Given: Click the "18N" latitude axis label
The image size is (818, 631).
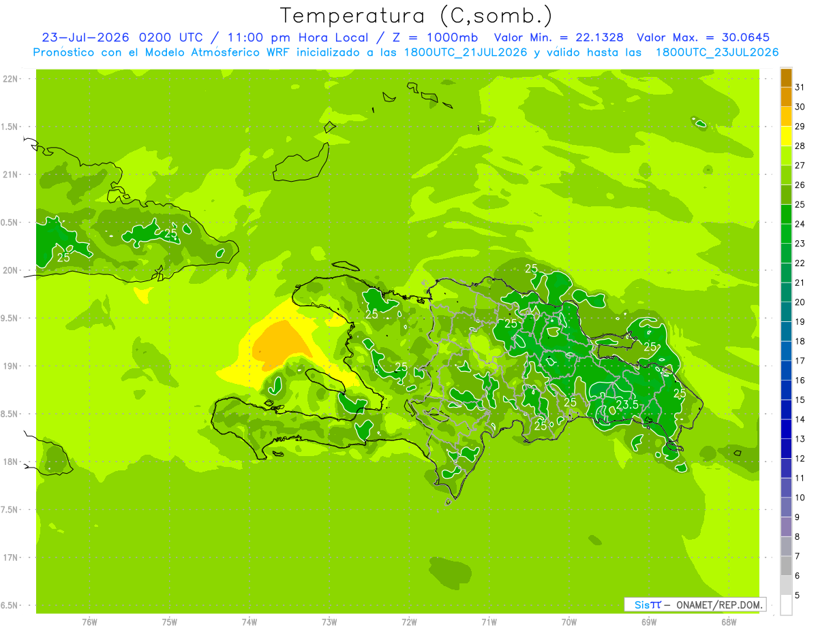Looking at the screenshot, I should [x=10, y=462].
